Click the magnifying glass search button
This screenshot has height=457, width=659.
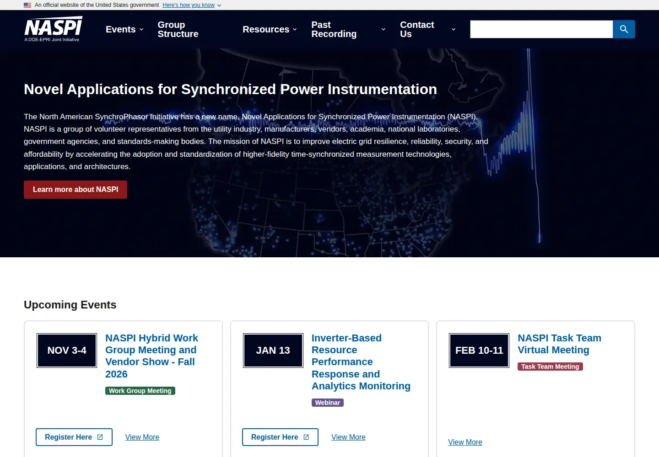(x=624, y=29)
